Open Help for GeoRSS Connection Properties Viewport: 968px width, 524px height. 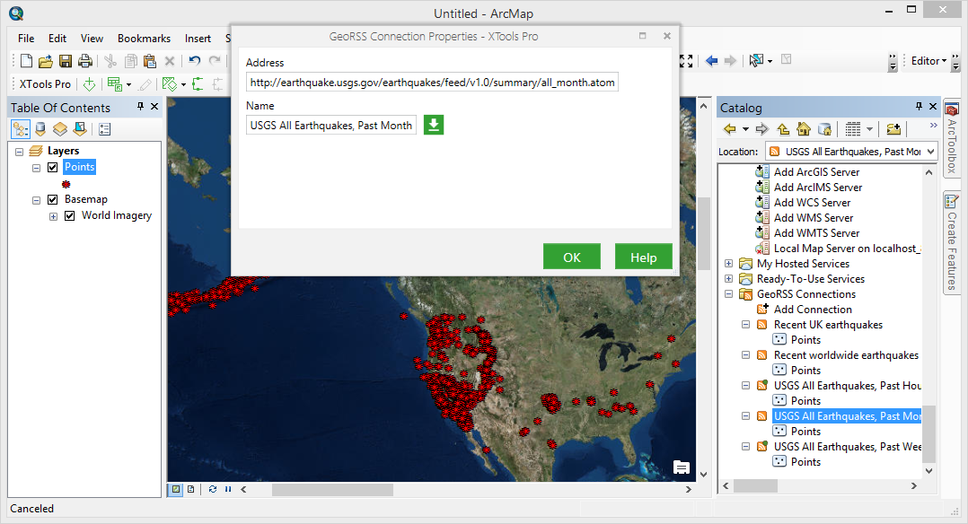[x=643, y=257]
